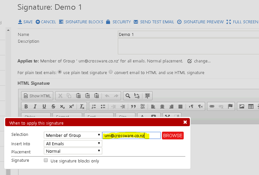This screenshot has width=259, height=175.
Task: Click the red BROWSE button
Action: click(173, 136)
